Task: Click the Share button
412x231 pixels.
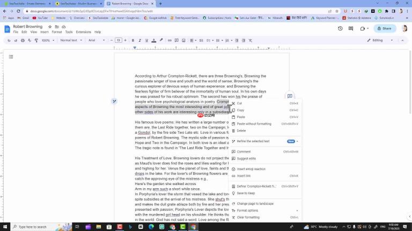Action: pyautogui.click(x=385, y=28)
